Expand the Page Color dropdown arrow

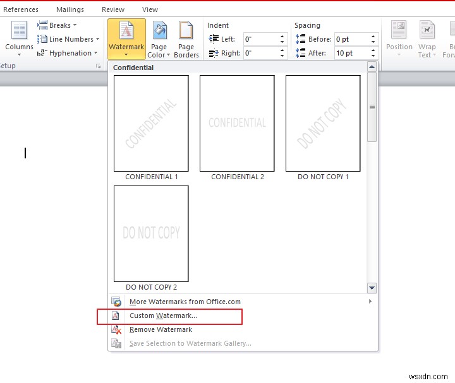(168, 54)
